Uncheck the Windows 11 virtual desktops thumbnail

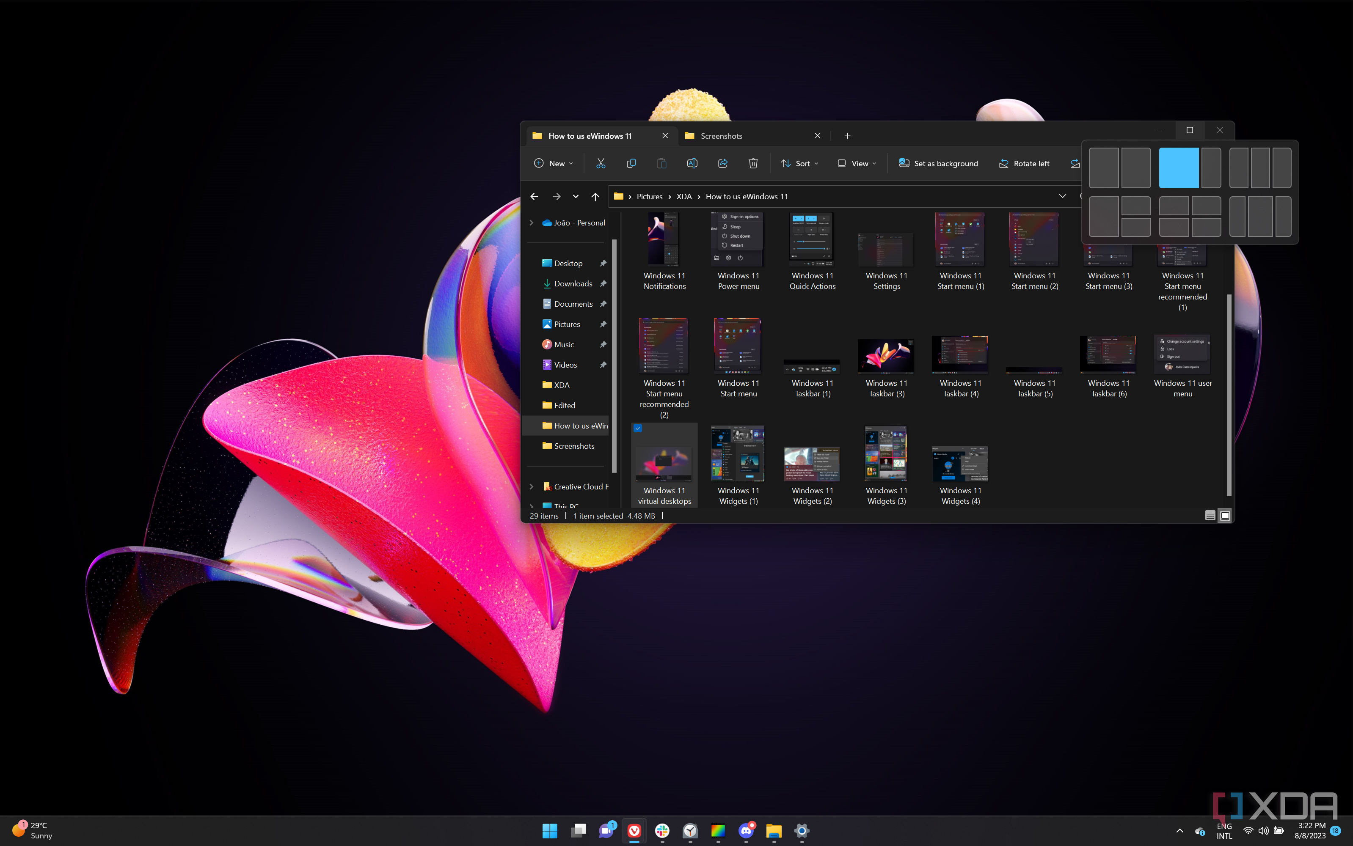638,428
